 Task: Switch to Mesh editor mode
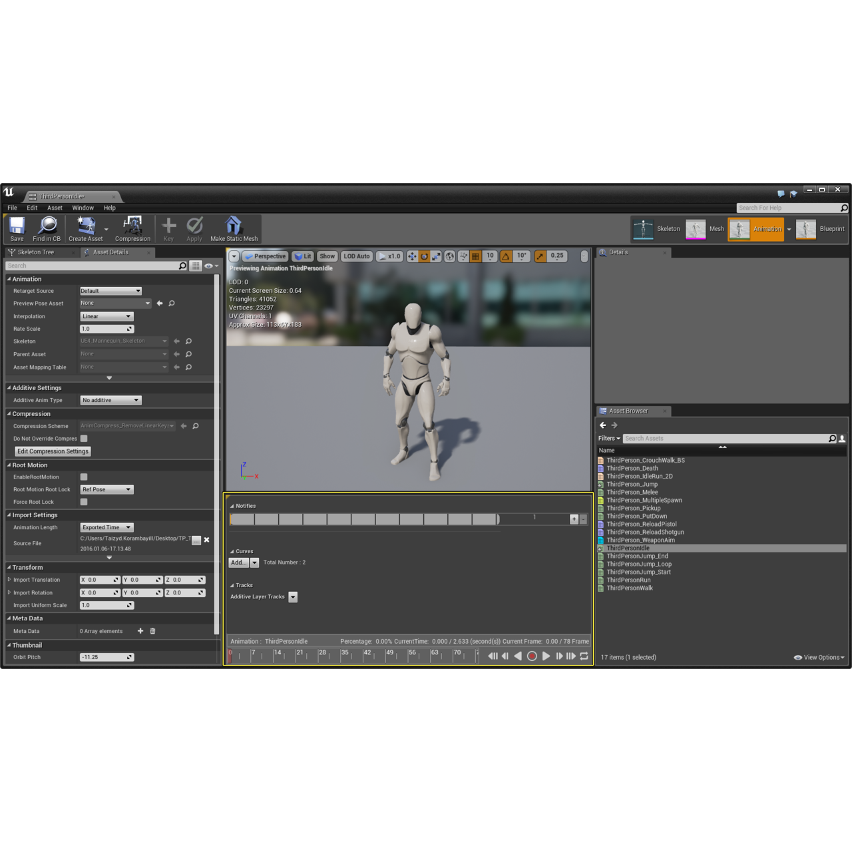click(x=705, y=229)
